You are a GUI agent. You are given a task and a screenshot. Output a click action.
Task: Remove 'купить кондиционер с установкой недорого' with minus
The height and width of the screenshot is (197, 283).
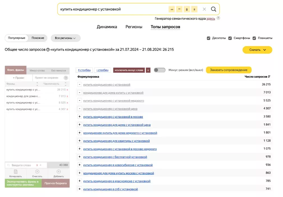click(x=80, y=101)
